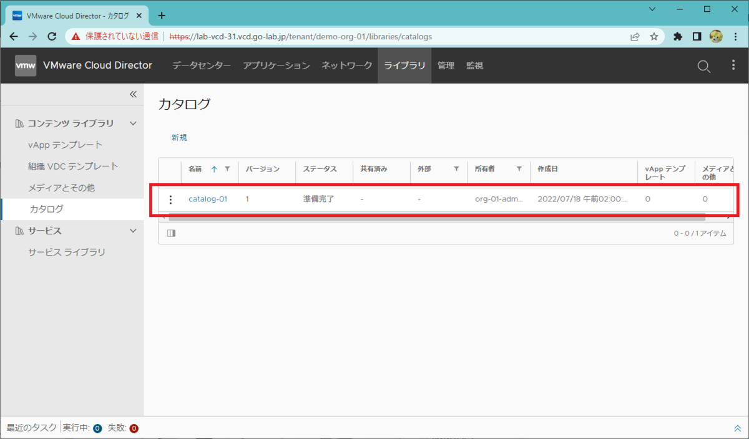Toggle the browser side panel icon
Viewport: 749px width, 439px height.
pos(697,37)
